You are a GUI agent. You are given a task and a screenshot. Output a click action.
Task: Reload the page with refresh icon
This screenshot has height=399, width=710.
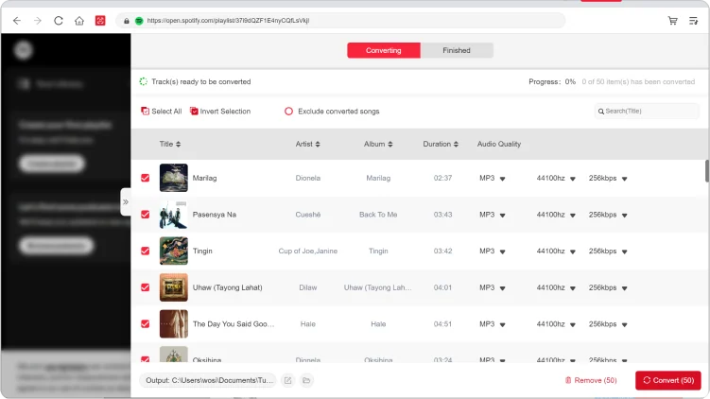(59, 21)
